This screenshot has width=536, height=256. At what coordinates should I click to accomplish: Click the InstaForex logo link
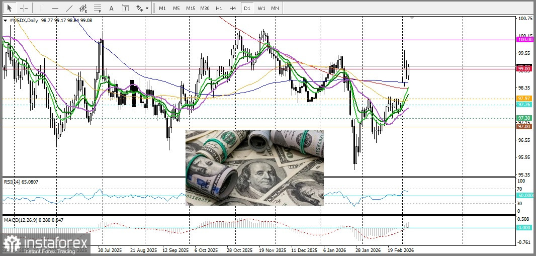pyautogui.click(x=44, y=245)
